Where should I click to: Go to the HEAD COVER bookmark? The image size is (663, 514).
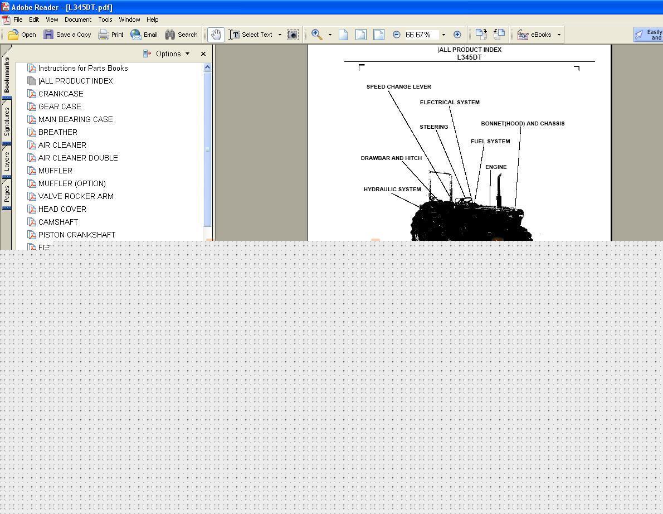click(62, 209)
